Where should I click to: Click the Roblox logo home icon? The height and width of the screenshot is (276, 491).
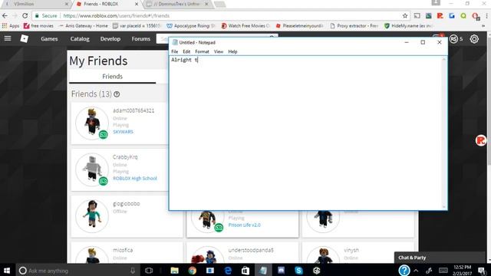coord(24,38)
